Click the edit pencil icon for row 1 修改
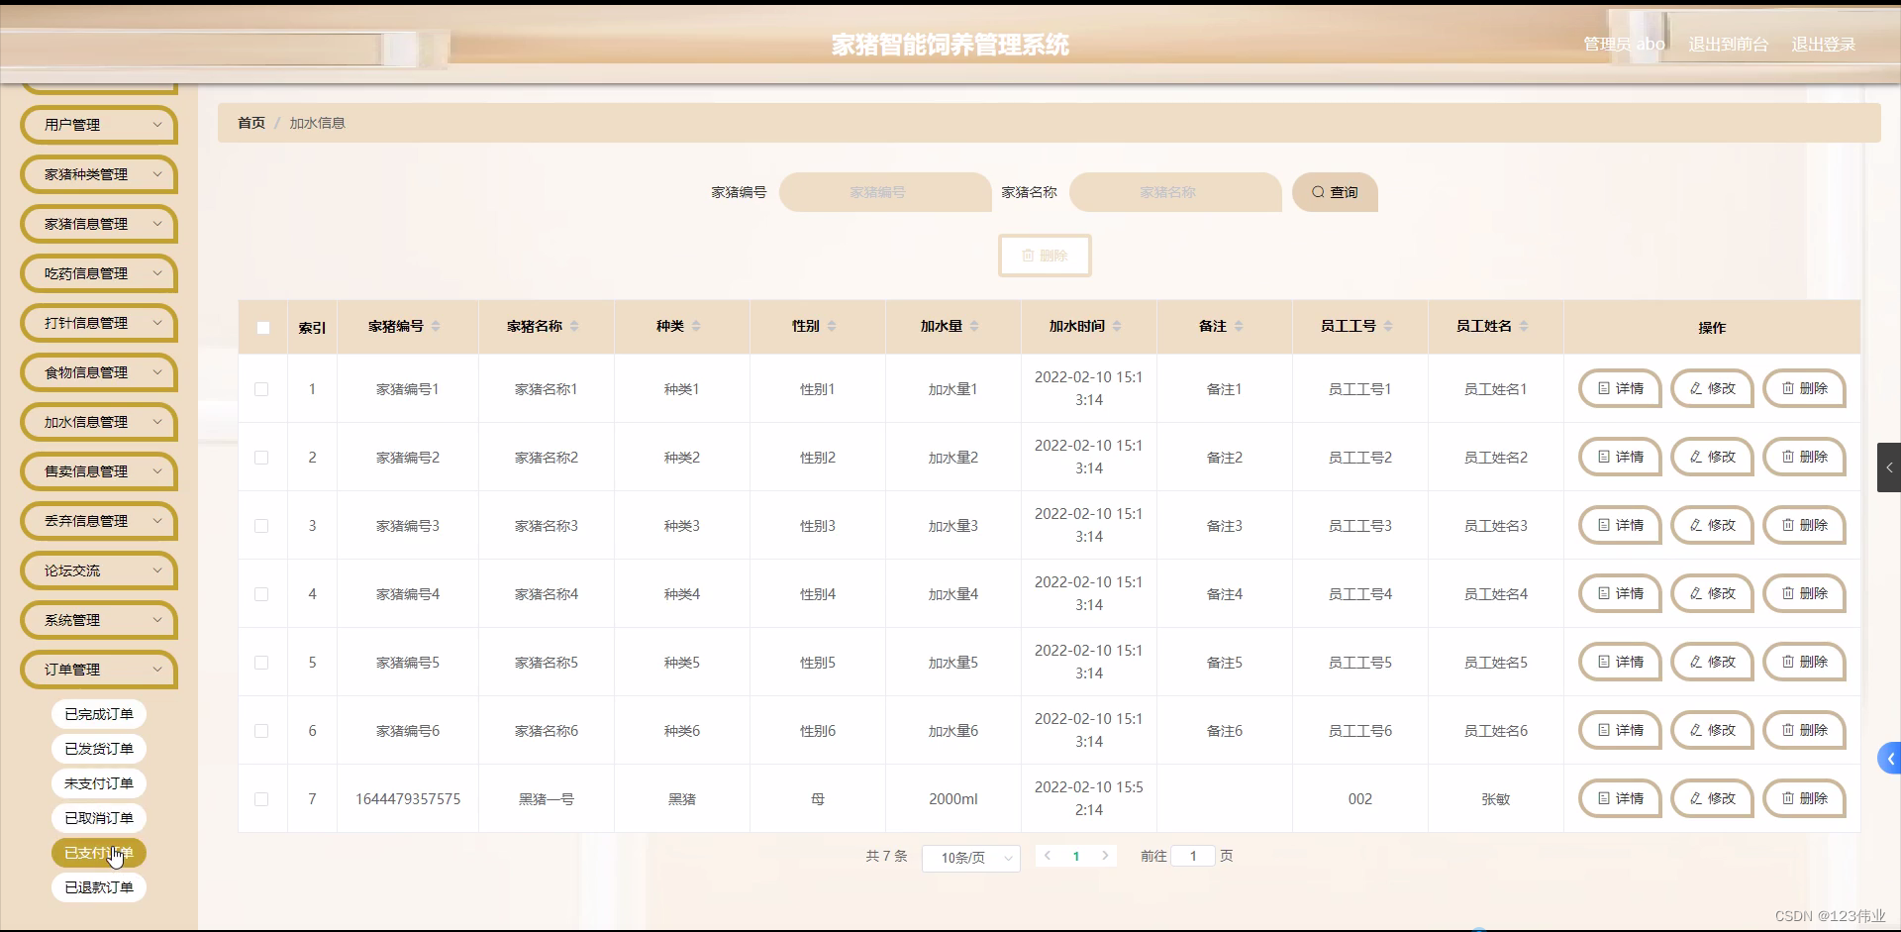 point(1695,388)
